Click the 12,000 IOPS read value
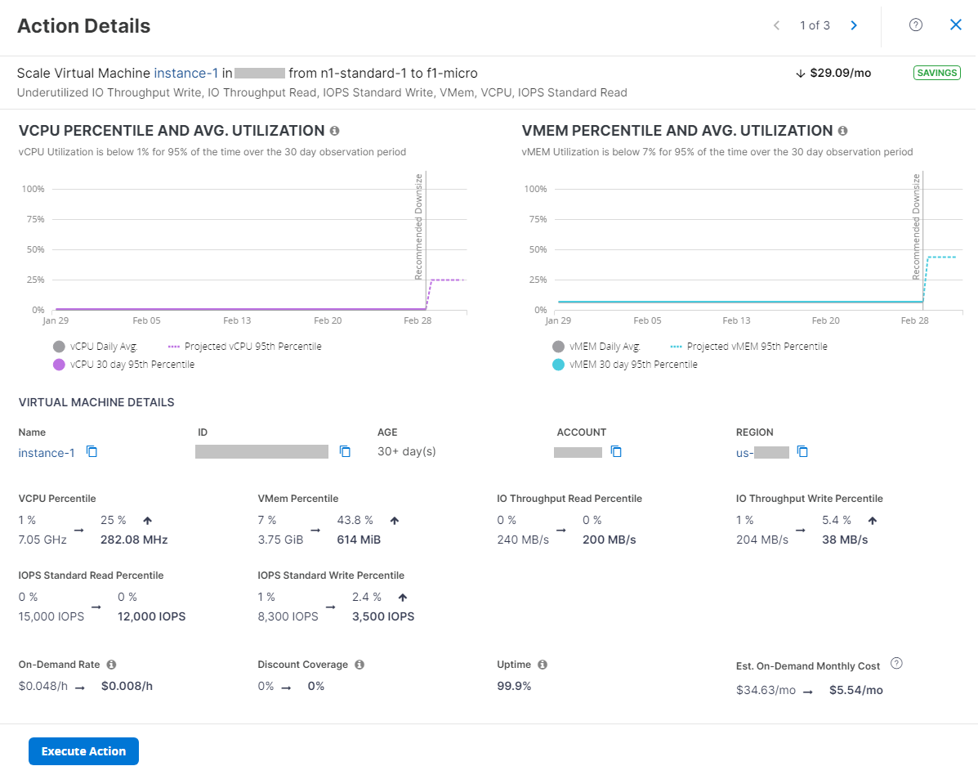 tap(152, 616)
